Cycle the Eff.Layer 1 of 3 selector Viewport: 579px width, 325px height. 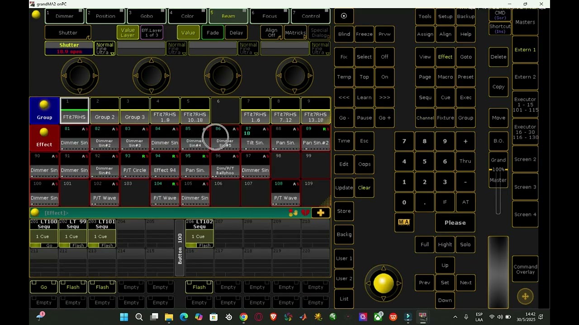[x=152, y=32]
